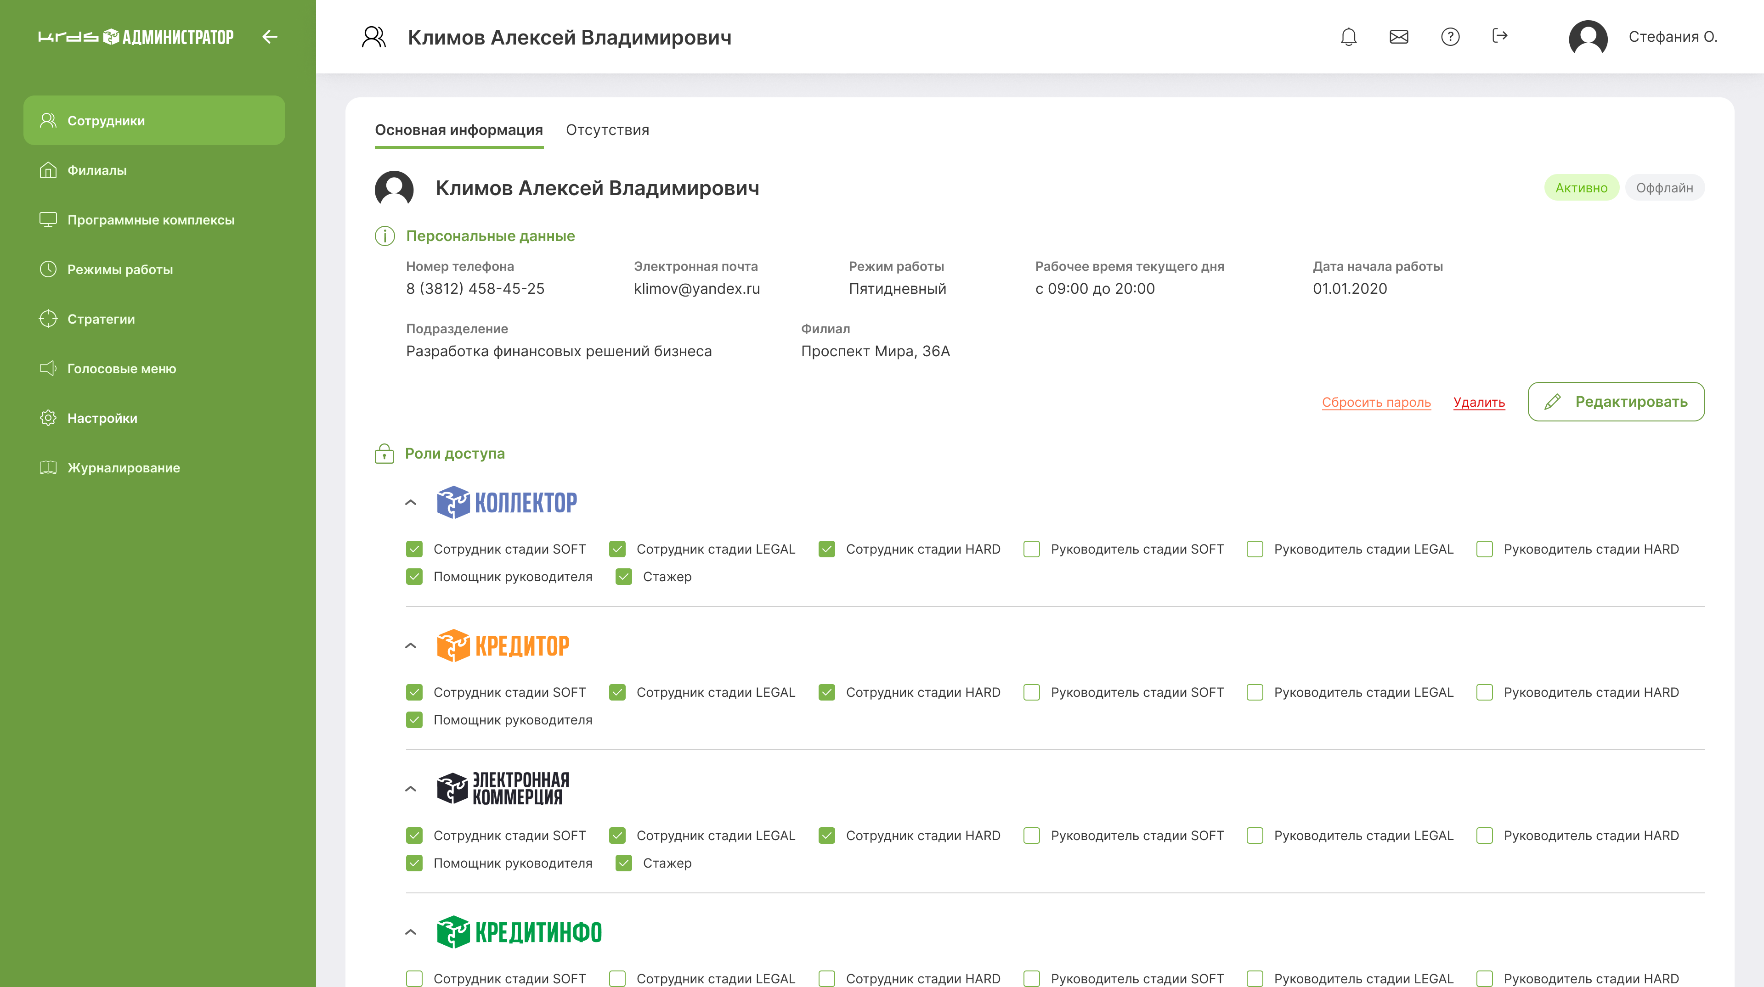
Task: Go to Стратегии sidebar section
Action: pyautogui.click(x=101, y=319)
